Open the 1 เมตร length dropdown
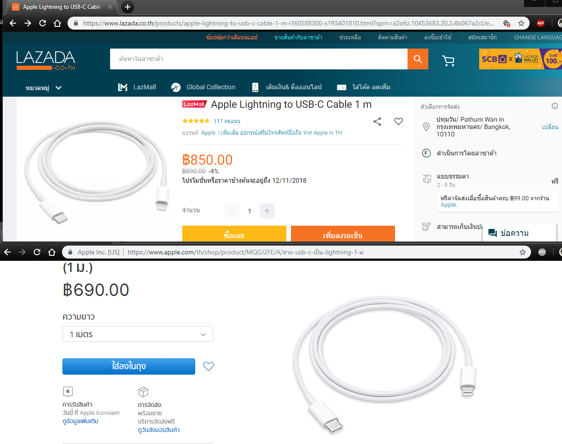562x444 pixels. coord(138,334)
